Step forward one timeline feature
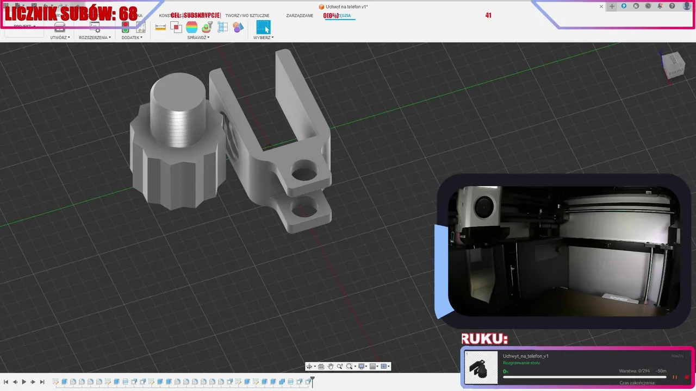 point(33,382)
